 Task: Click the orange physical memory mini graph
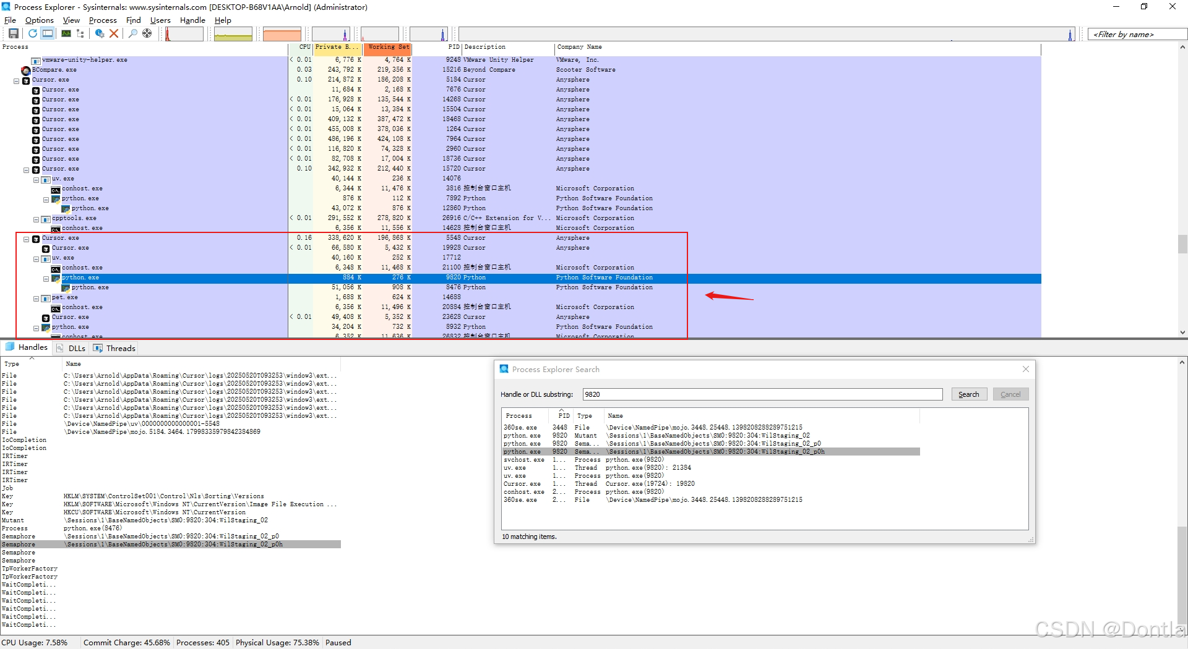point(282,34)
